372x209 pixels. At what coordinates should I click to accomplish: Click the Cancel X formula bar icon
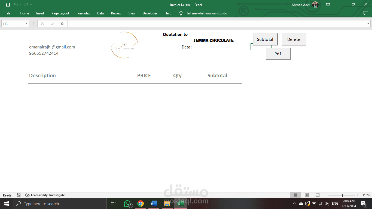[x=42, y=24]
